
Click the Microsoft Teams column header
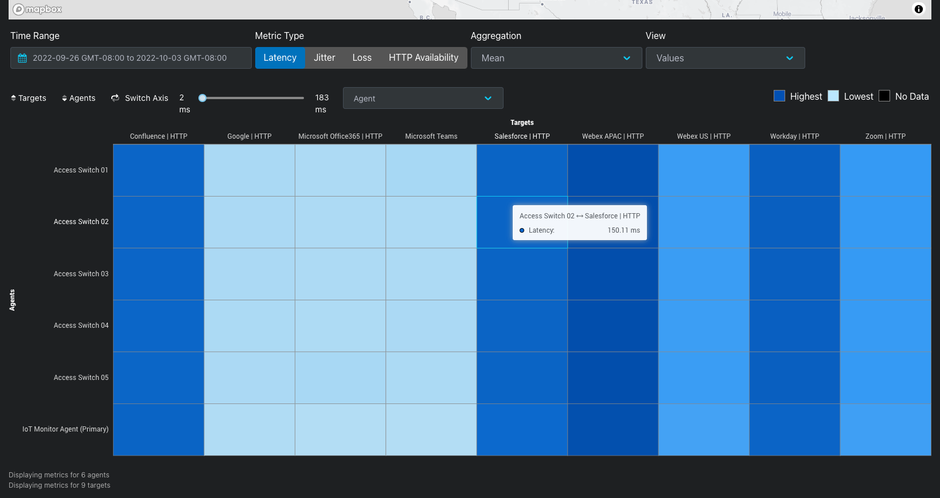point(431,136)
